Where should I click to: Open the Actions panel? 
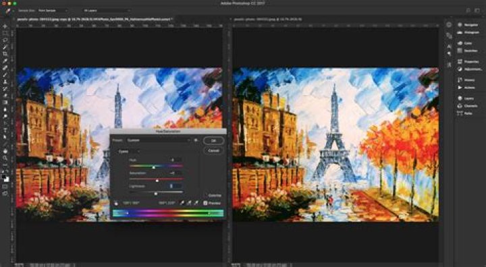tap(466, 88)
